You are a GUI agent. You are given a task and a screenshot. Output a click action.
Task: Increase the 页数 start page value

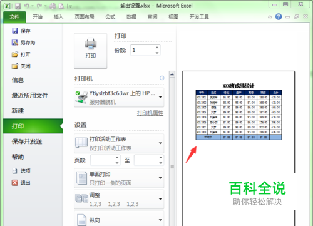(117, 158)
